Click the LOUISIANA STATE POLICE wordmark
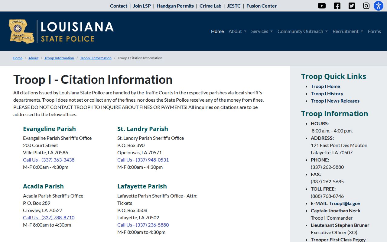Screen dimensions: 387x242 pyautogui.click(x=77, y=31)
